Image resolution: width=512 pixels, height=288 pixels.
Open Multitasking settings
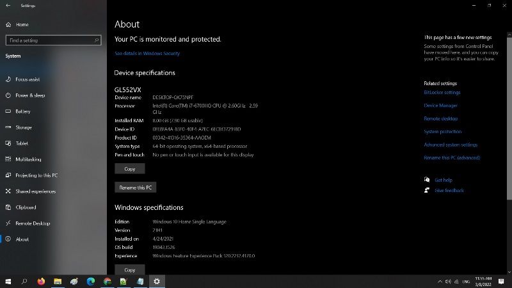click(28, 159)
